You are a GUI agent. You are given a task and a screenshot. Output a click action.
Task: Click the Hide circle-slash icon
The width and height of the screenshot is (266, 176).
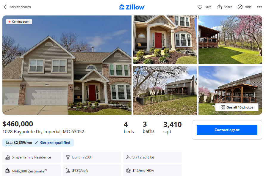240,7
